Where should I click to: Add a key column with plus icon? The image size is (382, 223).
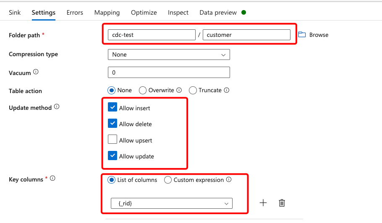[x=263, y=203]
